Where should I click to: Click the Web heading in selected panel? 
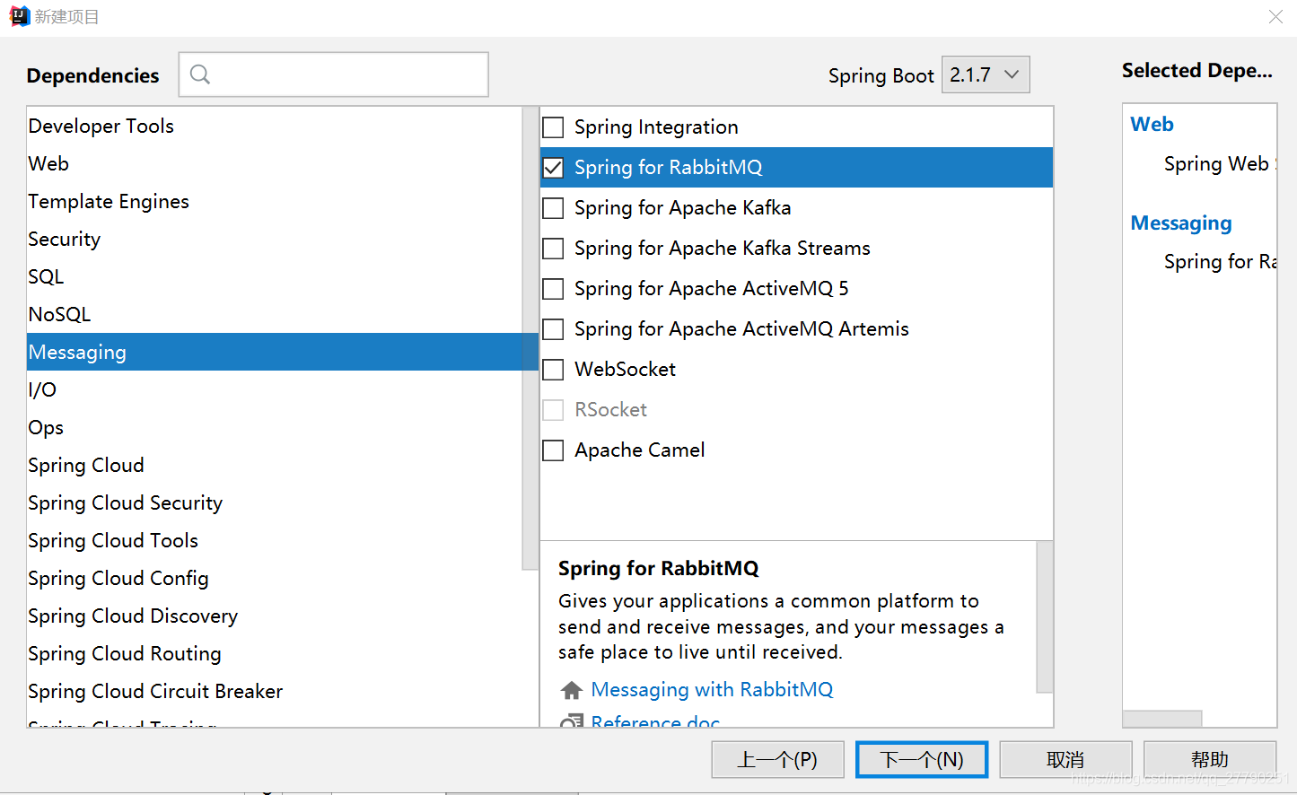pos(1152,124)
